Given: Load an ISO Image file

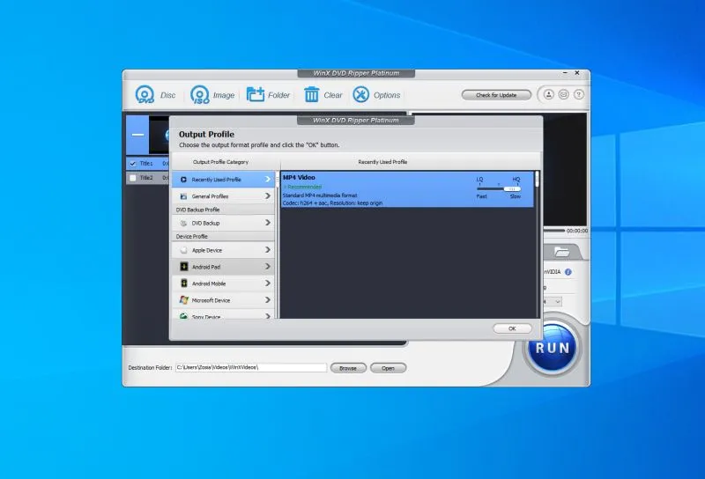Looking at the screenshot, I should click(x=200, y=95).
